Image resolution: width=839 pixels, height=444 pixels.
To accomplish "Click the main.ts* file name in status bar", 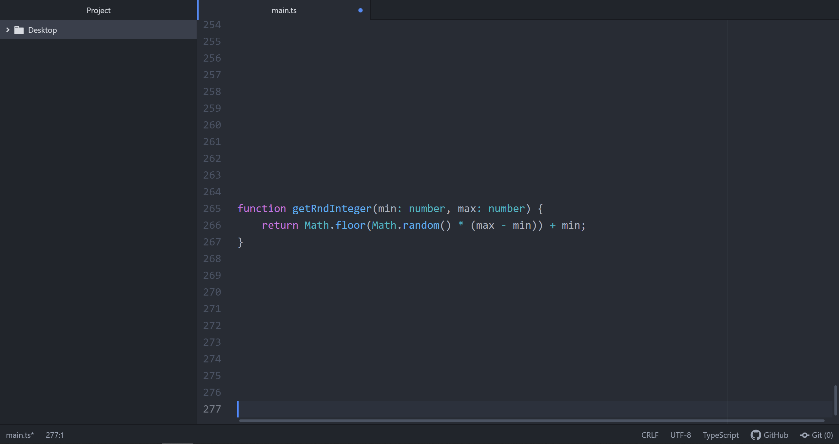I will [x=20, y=435].
